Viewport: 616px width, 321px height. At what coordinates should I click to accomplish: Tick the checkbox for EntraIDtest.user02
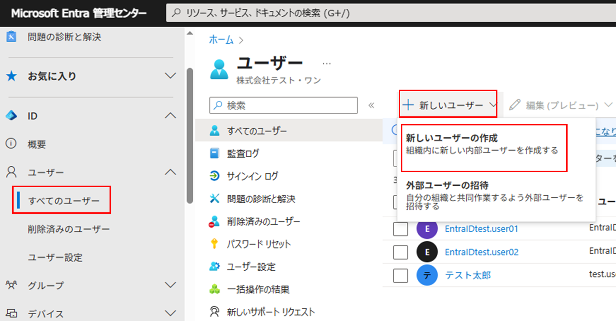(400, 252)
